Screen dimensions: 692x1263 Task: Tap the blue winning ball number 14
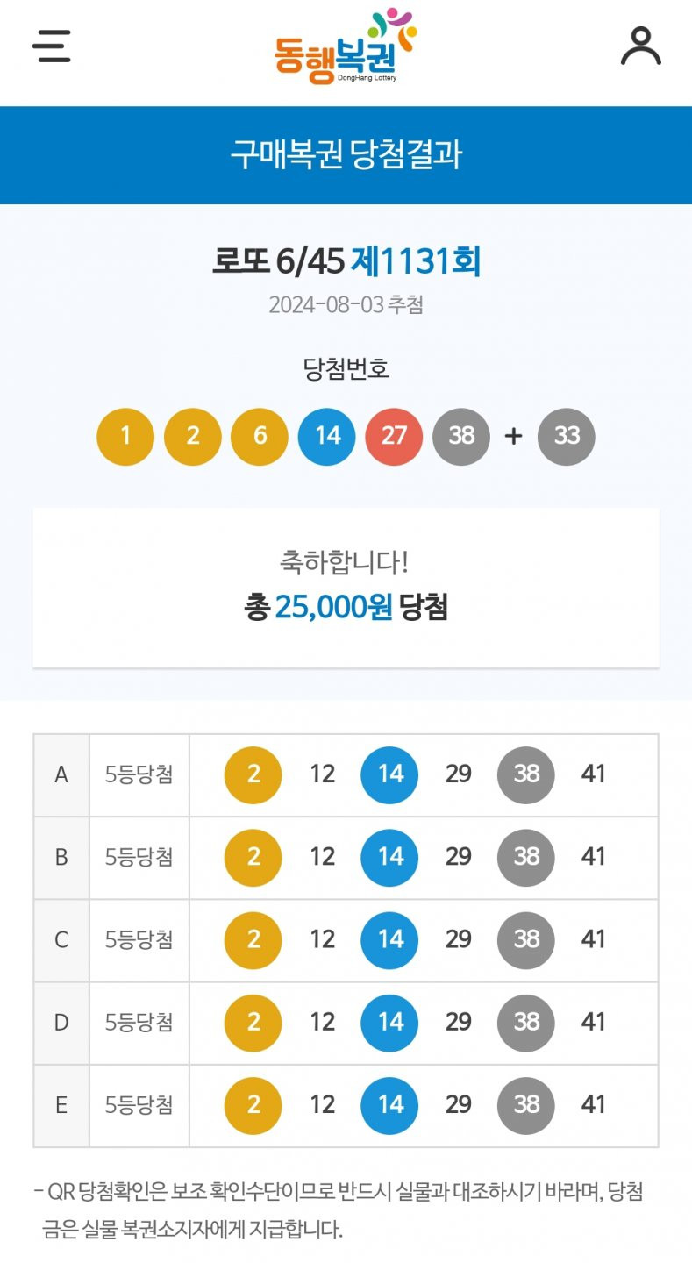[x=327, y=436]
